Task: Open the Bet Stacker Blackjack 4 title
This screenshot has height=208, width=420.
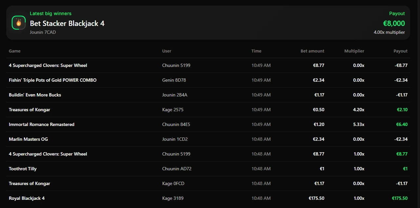Action: click(x=67, y=23)
